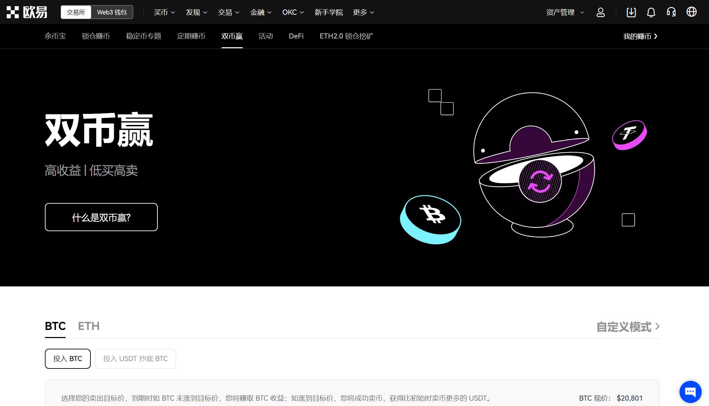Viewport: 709px width, 406px height.
Task: Open the globe language icon
Action: point(691,12)
